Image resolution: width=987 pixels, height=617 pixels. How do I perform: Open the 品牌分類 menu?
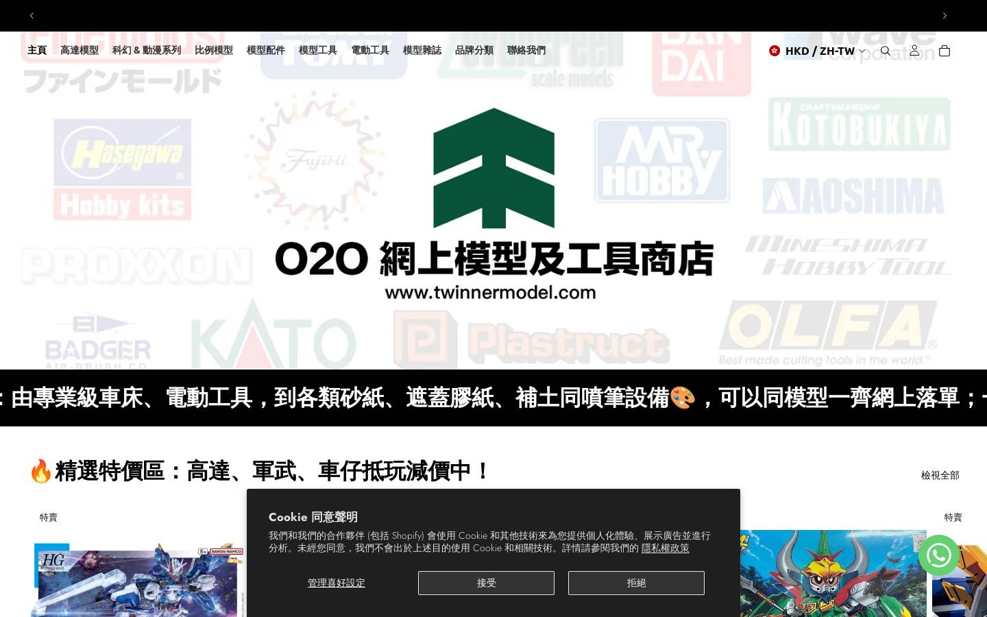click(474, 50)
